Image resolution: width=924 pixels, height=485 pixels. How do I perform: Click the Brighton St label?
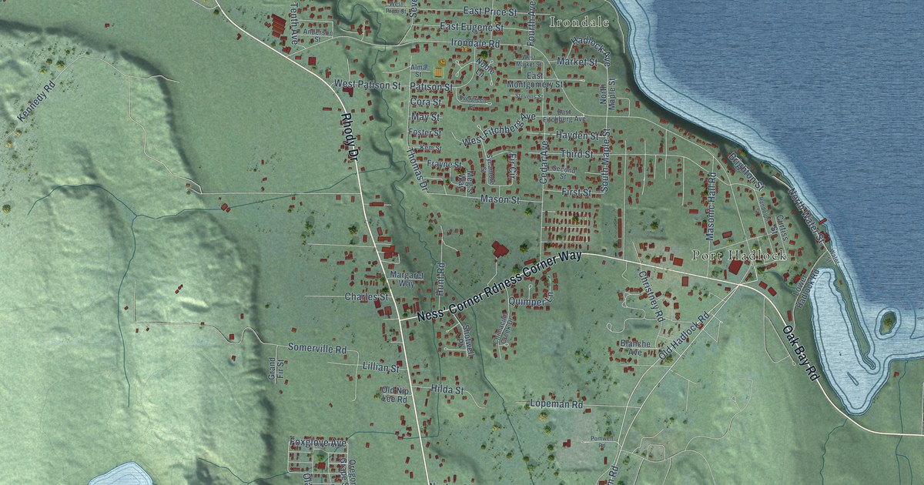(745, 171)
